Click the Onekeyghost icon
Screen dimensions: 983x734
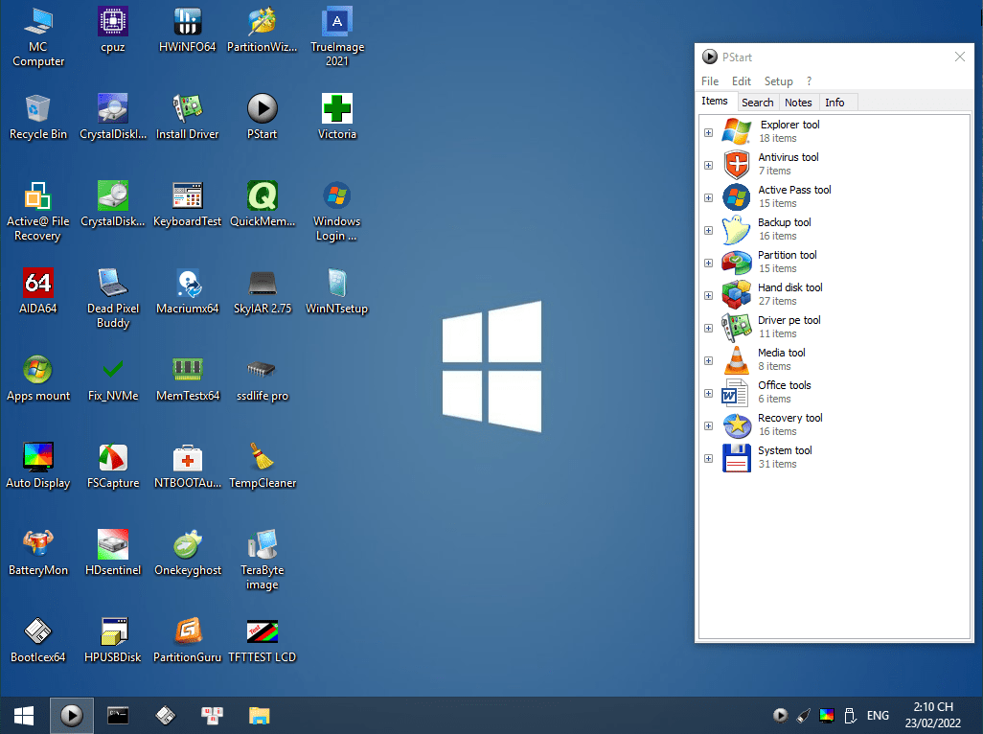click(x=188, y=552)
